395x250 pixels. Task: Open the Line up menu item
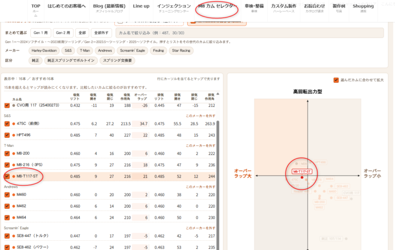pos(141,6)
